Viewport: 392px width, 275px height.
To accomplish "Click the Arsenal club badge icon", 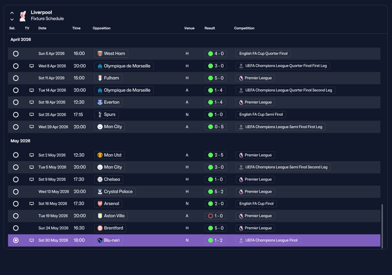I will (x=100, y=204).
